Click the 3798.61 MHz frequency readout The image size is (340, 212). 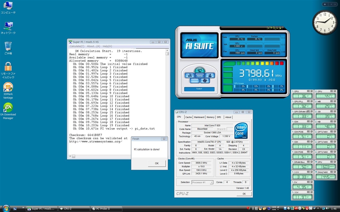click(x=260, y=74)
